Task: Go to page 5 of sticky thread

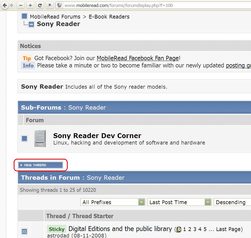Action: pos(205,229)
